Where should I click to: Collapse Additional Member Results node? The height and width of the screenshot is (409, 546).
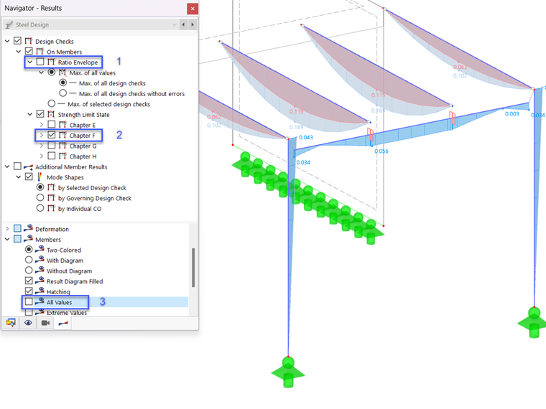click(7, 166)
